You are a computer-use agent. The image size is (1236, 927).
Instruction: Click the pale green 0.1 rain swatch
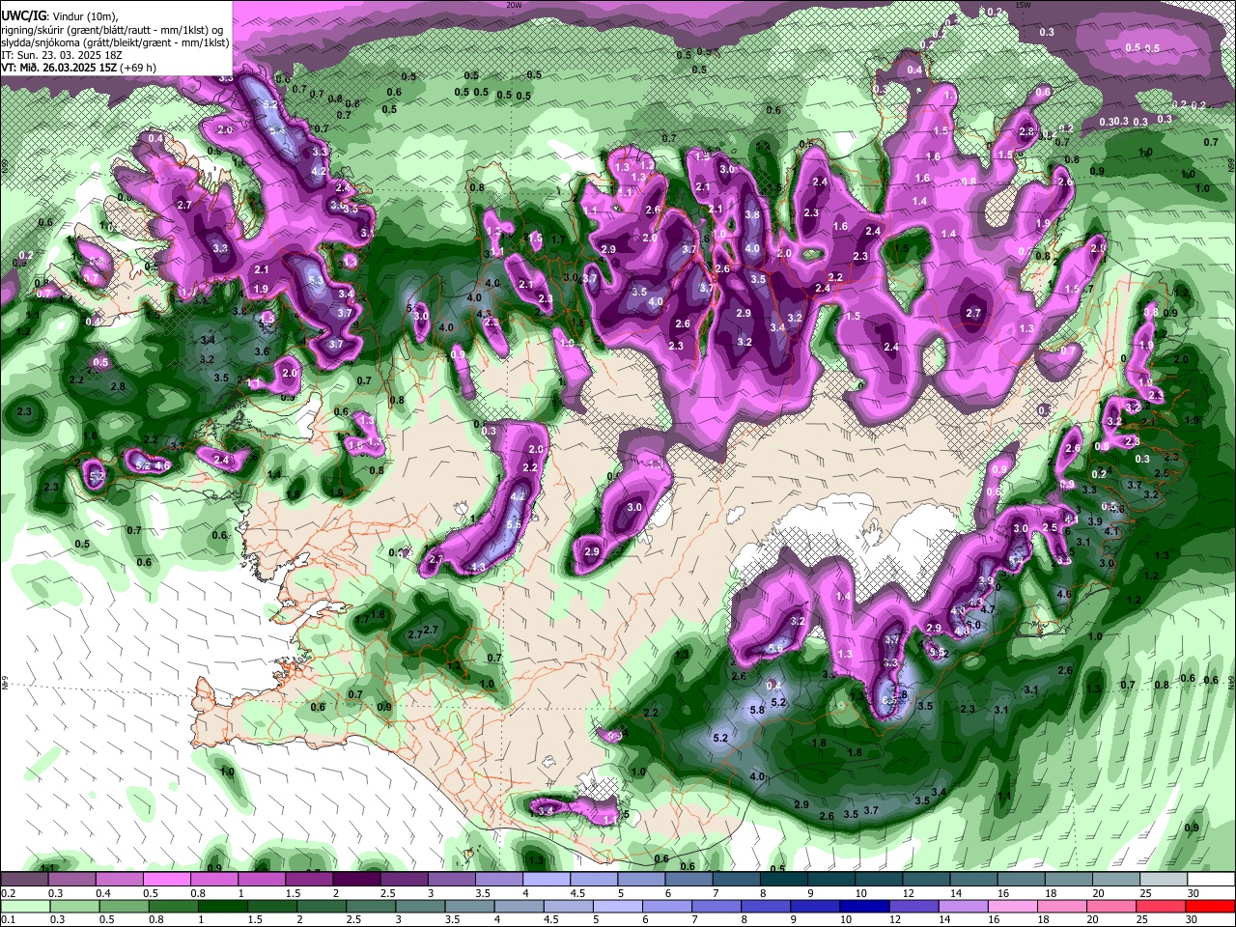pyautogui.click(x=26, y=906)
